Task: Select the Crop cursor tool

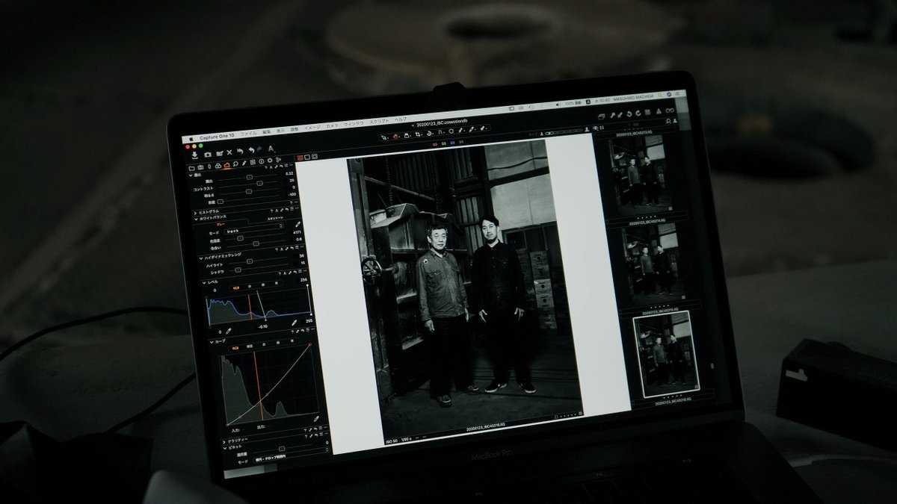Action: [419, 135]
